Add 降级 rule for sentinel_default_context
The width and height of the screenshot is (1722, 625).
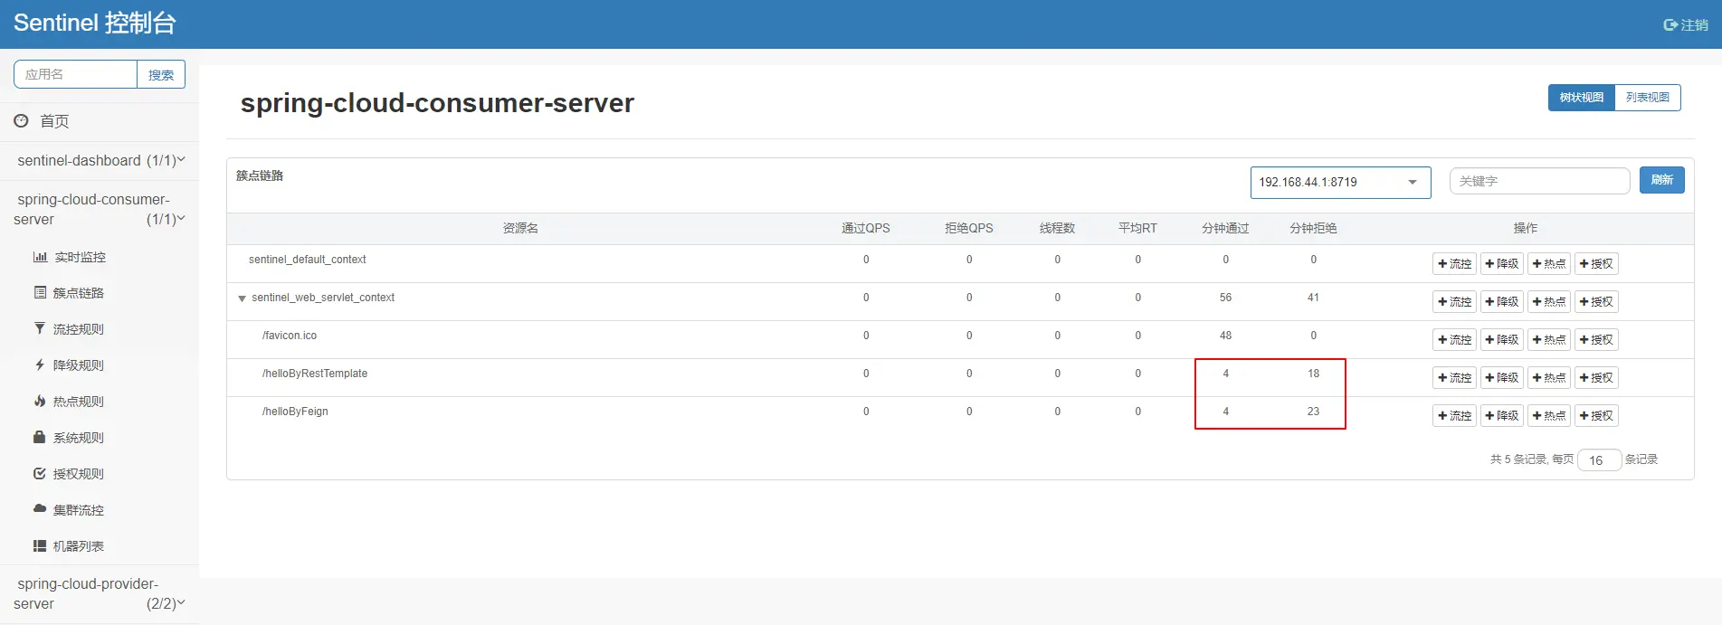[1501, 264]
